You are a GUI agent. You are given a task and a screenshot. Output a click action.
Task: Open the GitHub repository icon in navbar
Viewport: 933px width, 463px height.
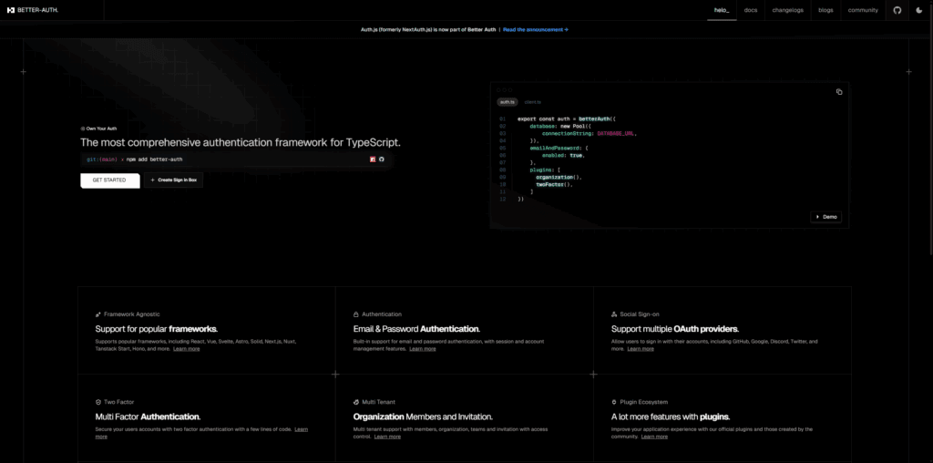(897, 10)
